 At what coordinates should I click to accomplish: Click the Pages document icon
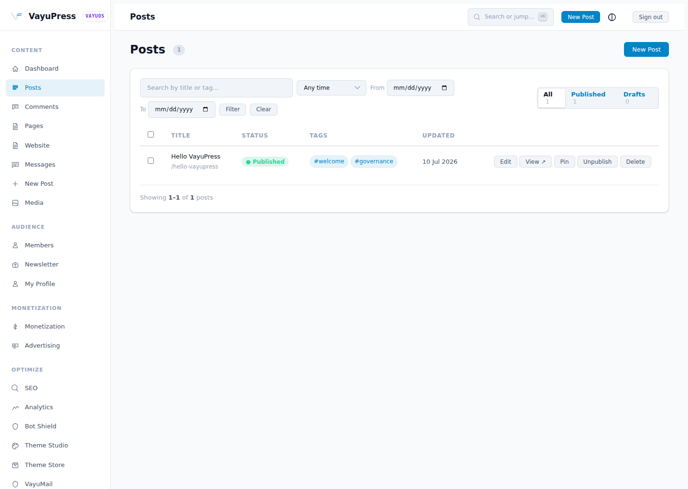pos(15,126)
